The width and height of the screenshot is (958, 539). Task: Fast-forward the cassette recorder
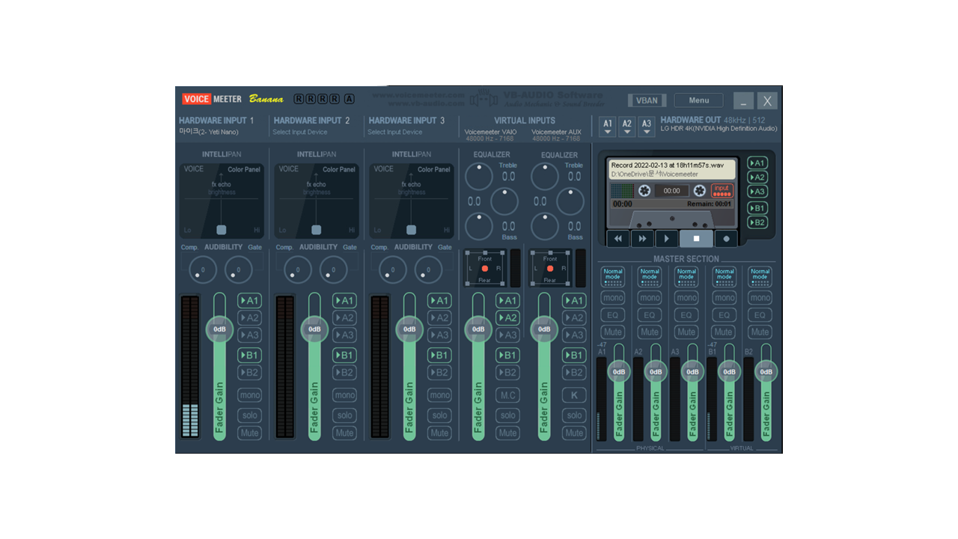(642, 239)
